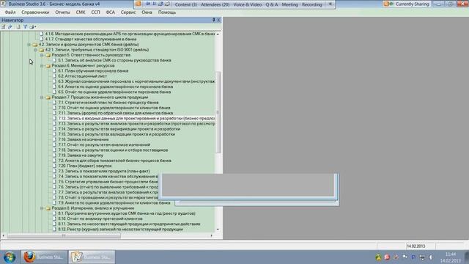This screenshot has height=264, width=469.
Task: Switch to the Firefox taskbar button
Action: point(44,257)
